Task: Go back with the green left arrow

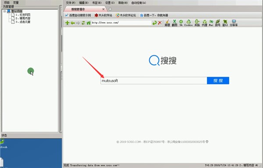Action: (x=73, y=23)
